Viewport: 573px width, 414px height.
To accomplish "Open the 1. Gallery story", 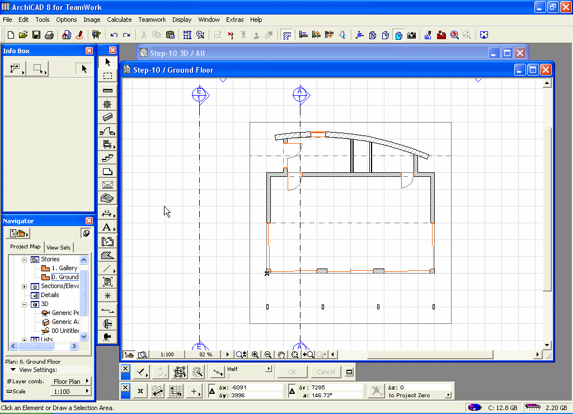I will coord(64,268).
